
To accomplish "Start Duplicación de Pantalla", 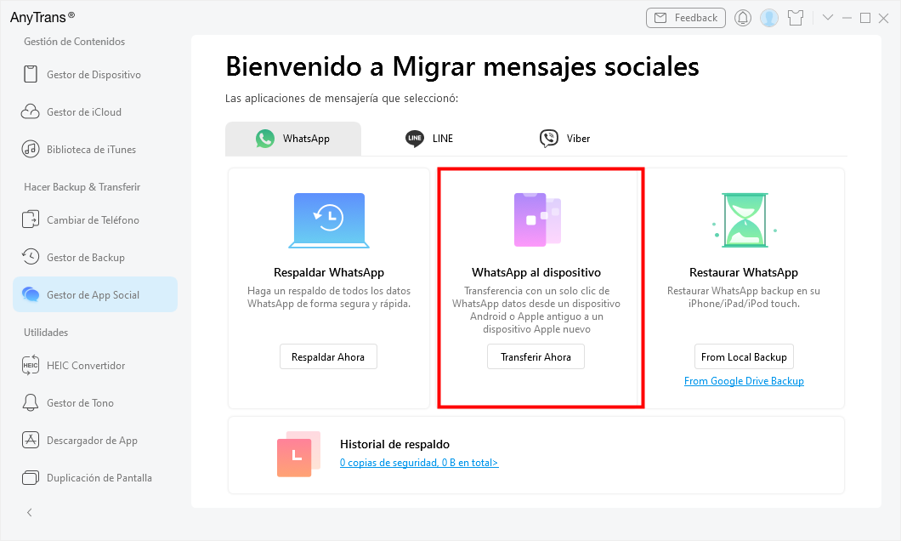I will click(99, 478).
